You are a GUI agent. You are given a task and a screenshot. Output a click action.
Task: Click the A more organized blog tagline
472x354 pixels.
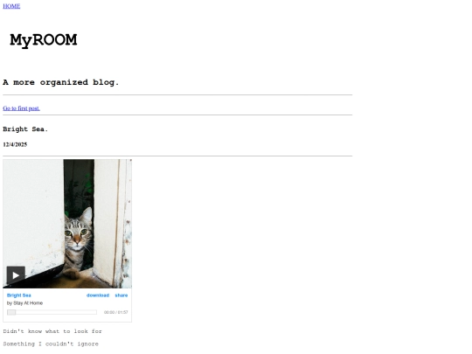(x=61, y=82)
